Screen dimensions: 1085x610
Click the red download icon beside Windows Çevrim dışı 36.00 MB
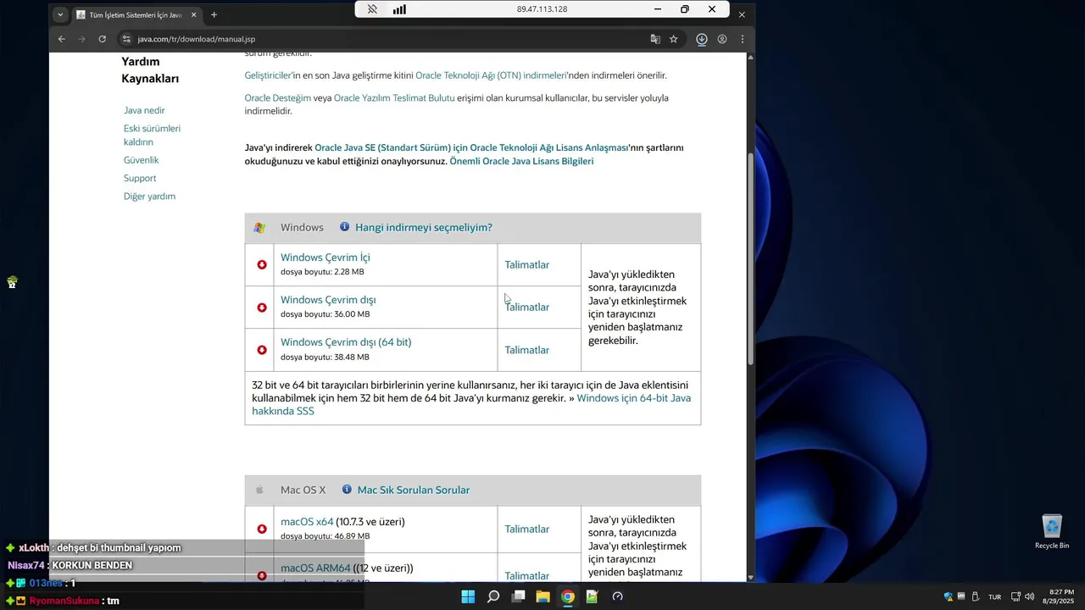coord(262,307)
